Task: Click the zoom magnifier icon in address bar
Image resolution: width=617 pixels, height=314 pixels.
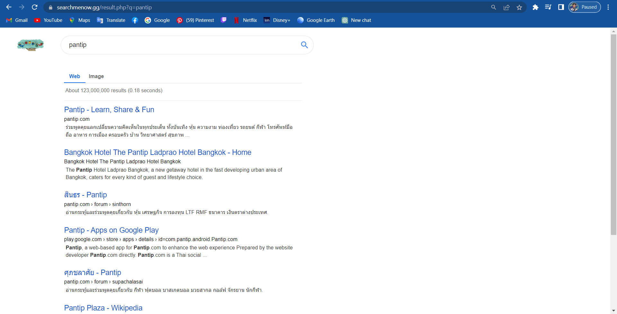Action: [494, 7]
